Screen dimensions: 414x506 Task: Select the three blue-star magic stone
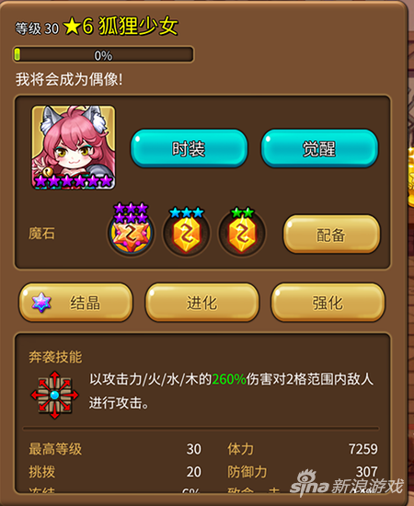point(186,231)
